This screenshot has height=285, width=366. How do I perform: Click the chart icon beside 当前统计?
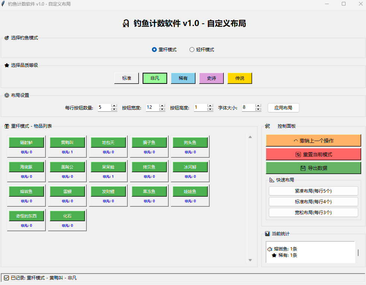click(x=267, y=234)
